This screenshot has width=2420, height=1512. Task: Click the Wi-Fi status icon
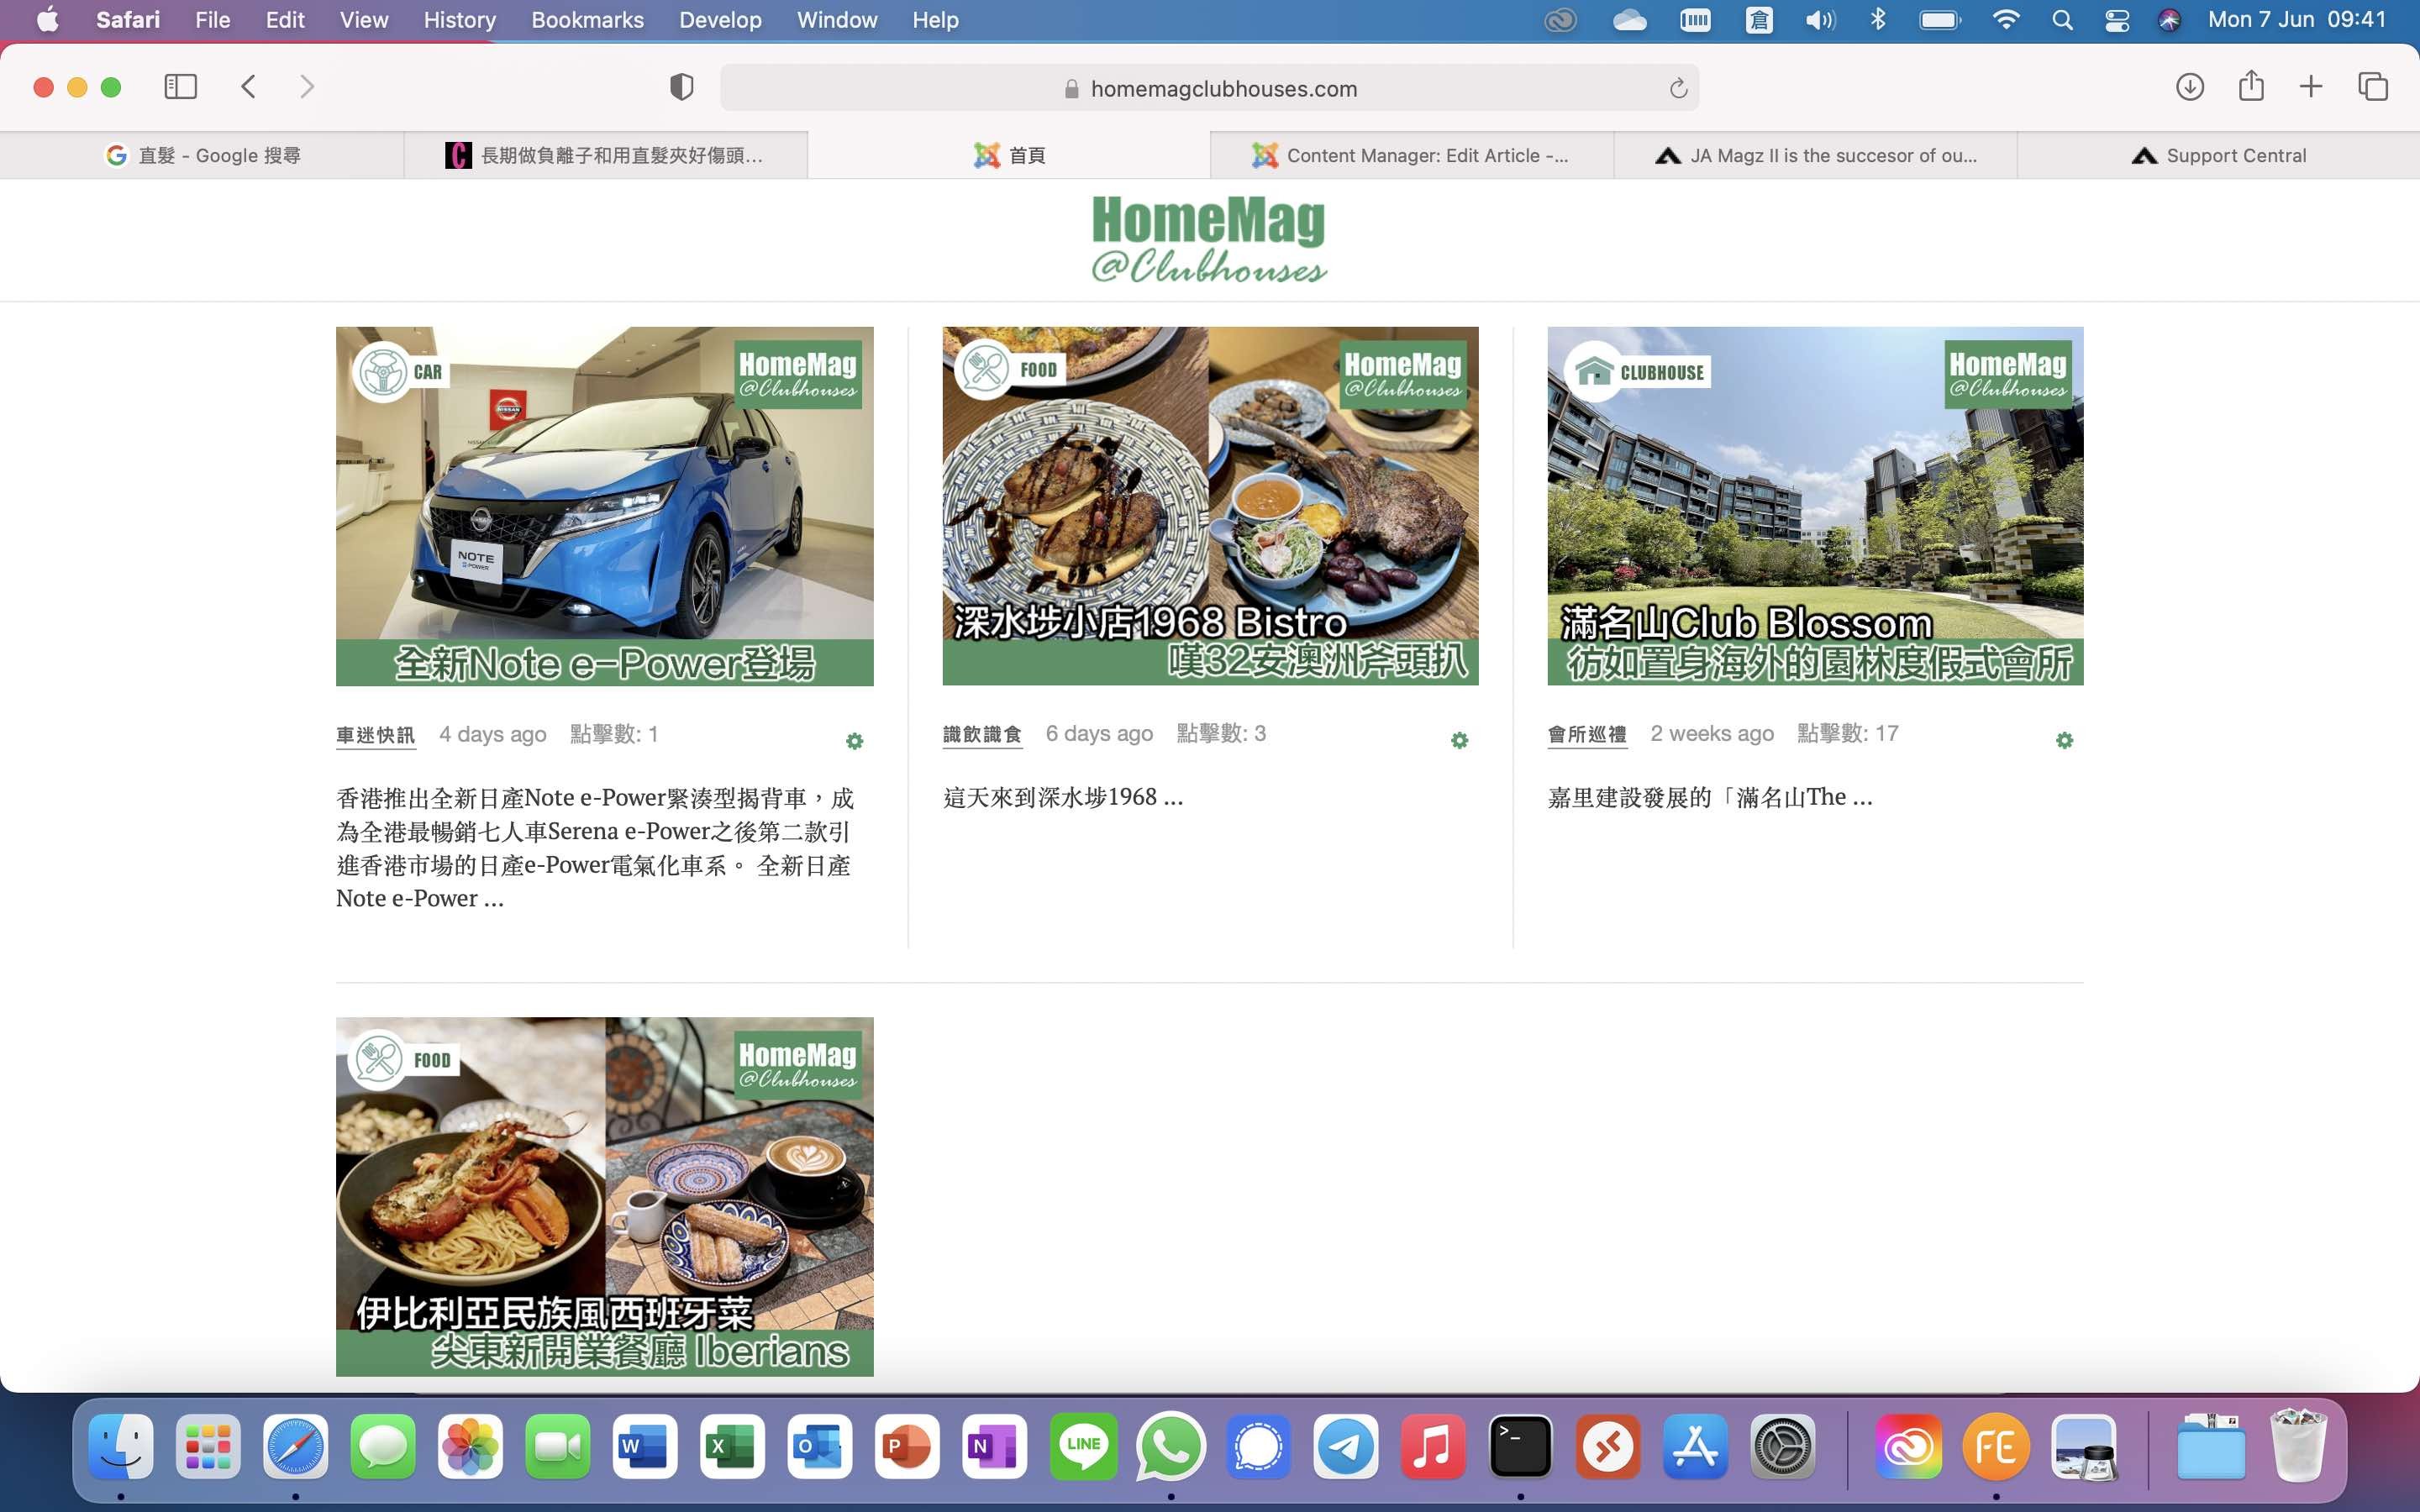tap(2005, 20)
